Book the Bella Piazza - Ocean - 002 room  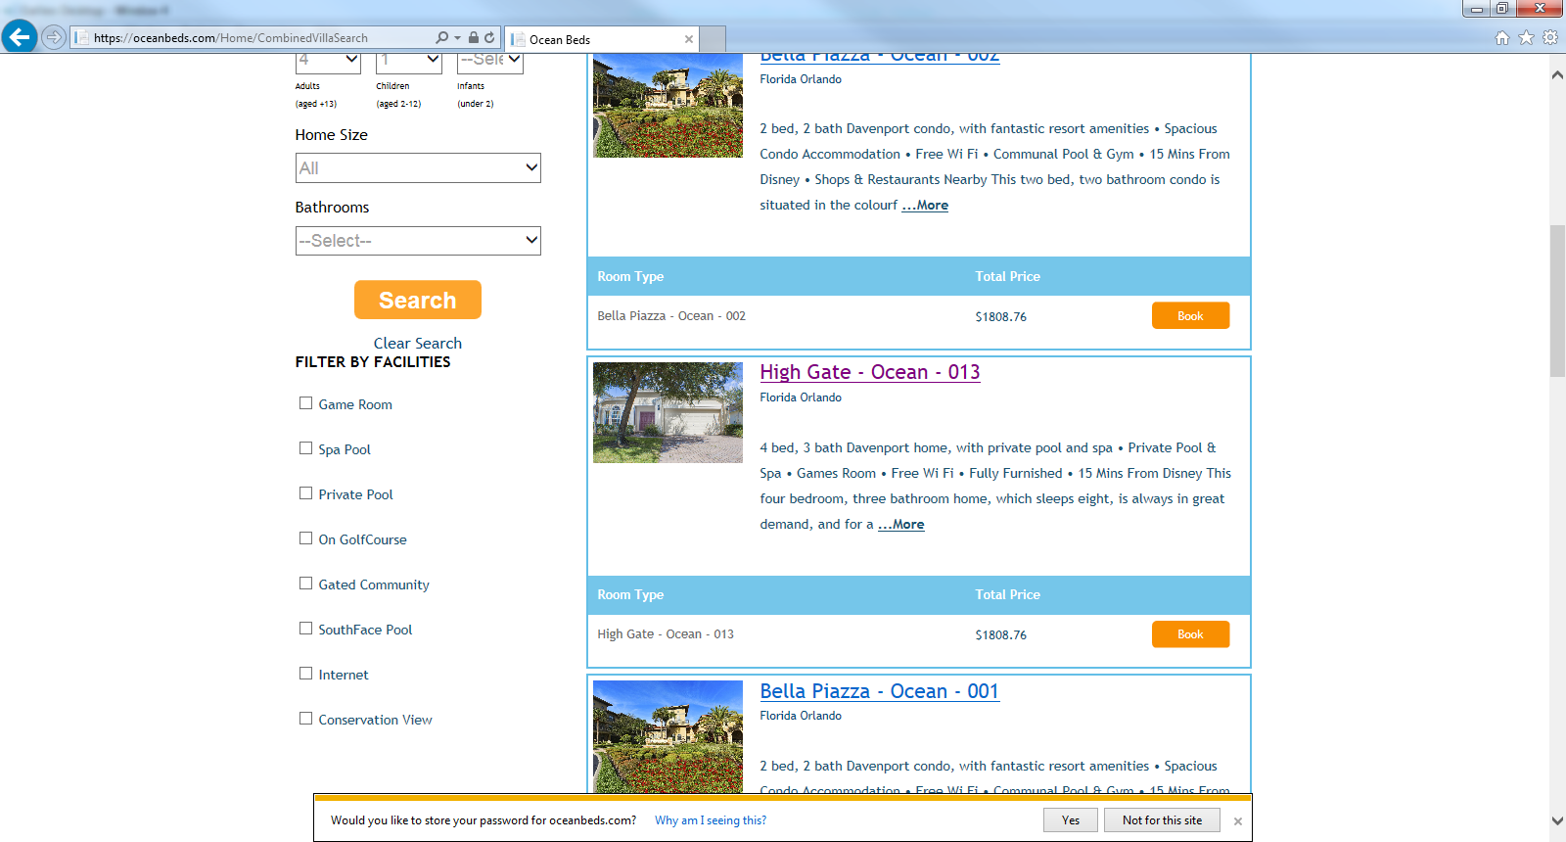[1190, 316]
